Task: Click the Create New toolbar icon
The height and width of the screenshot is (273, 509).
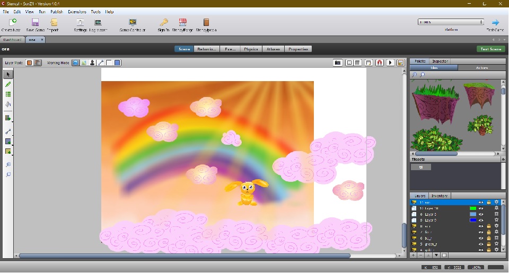Action: [x=11, y=23]
